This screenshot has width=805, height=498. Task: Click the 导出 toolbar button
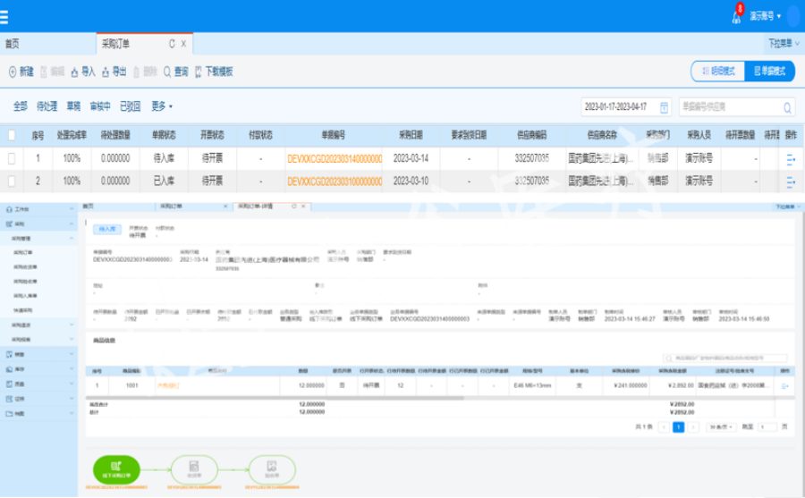pyautogui.click(x=114, y=72)
